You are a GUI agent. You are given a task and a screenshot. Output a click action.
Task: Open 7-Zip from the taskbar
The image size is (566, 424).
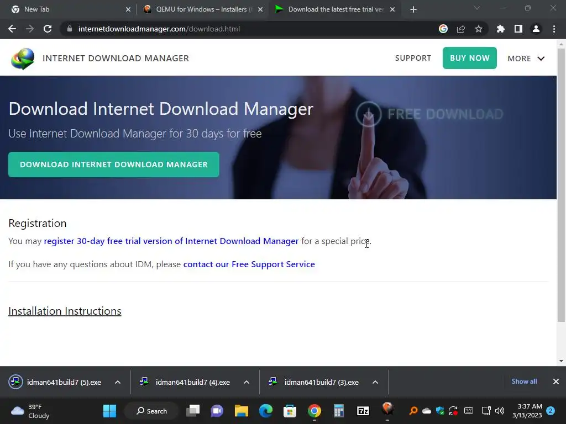(x=363, y=411)
